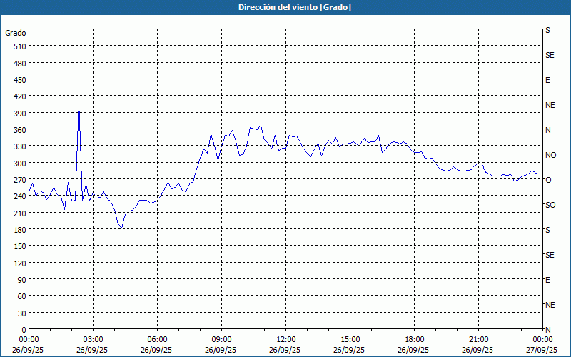This screenshot has height=357, width=571.
Task: Select the 18:00 time label
Action: point(414,340)
